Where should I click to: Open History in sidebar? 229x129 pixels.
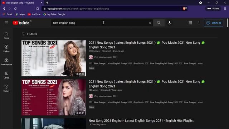click(6, 89)
